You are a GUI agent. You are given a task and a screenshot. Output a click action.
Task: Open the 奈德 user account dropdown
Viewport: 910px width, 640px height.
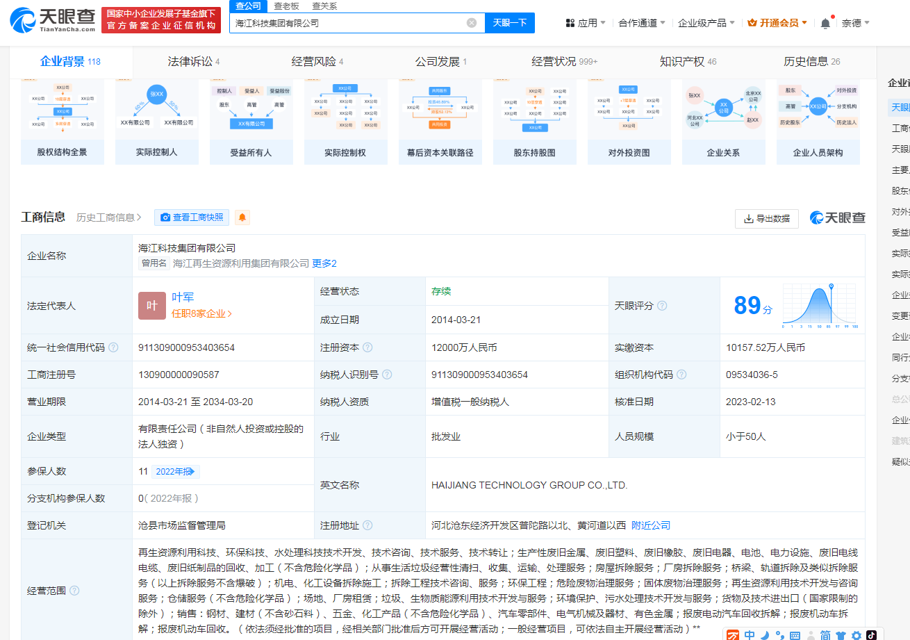click(857, 23)
